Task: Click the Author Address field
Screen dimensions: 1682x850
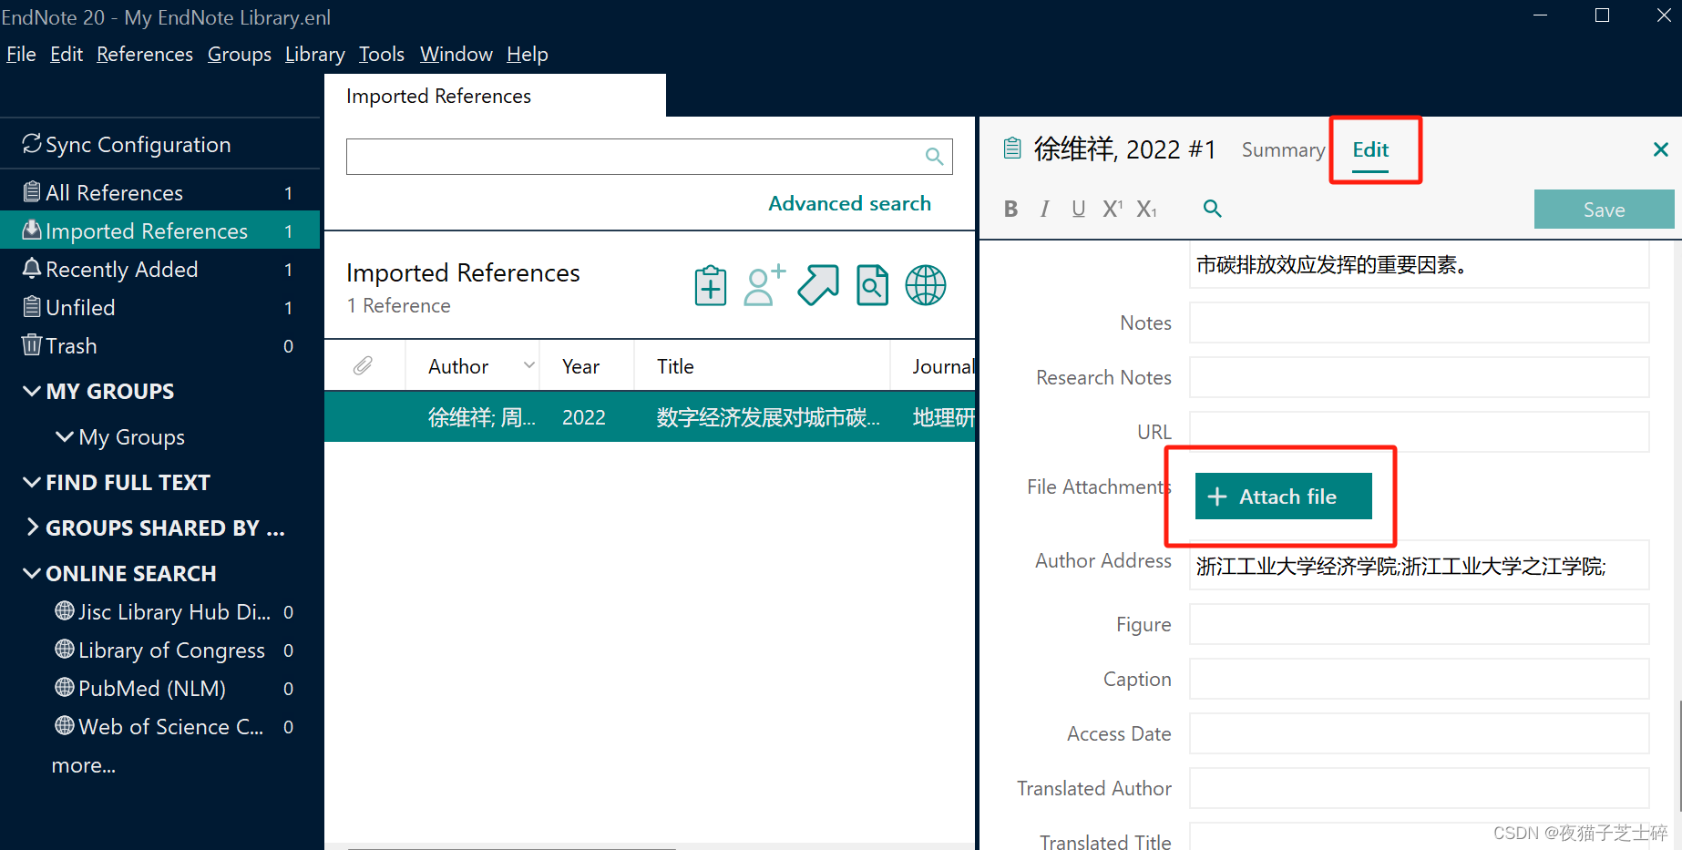Action: click(x=1419, y=566)
